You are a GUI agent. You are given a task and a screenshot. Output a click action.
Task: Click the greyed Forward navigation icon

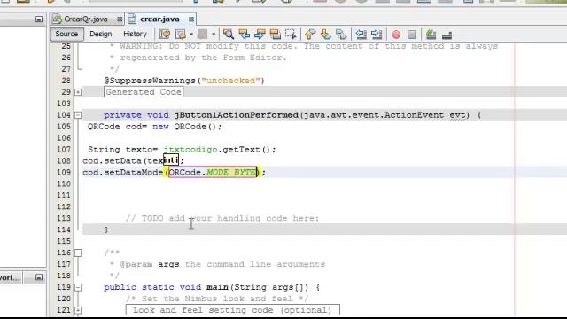point(202,35)
